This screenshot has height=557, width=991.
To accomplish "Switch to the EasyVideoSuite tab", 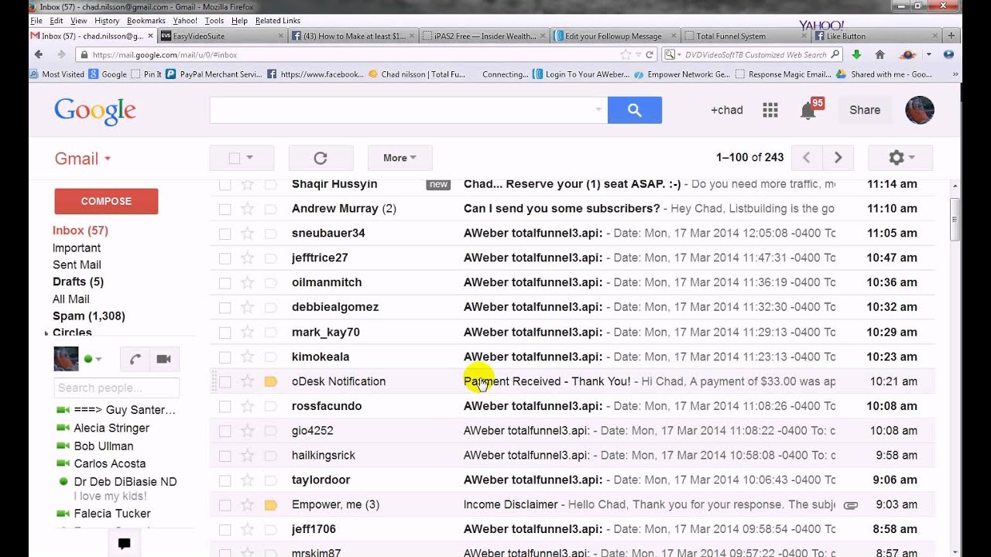I will coord(221,36).
